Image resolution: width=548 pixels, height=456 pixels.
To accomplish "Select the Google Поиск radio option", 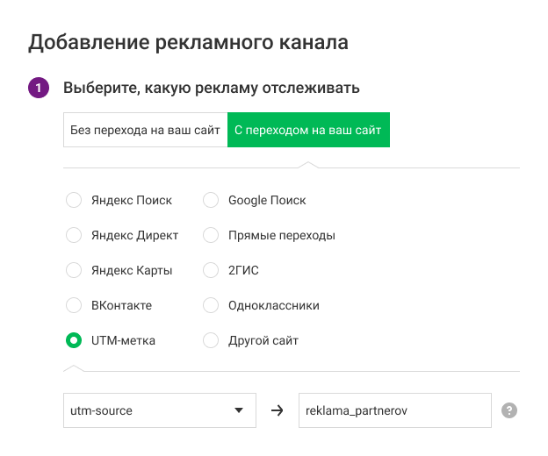I will click(211, 200).
